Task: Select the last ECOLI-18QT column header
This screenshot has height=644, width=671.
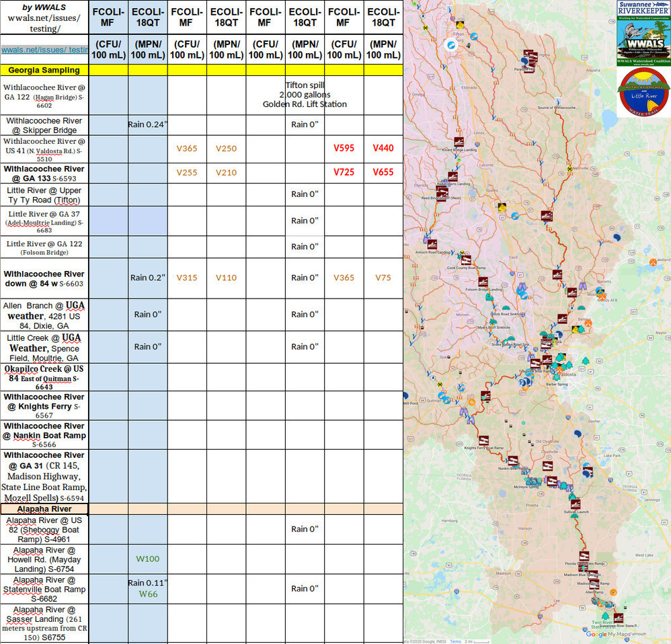Action: coord(383,17)
